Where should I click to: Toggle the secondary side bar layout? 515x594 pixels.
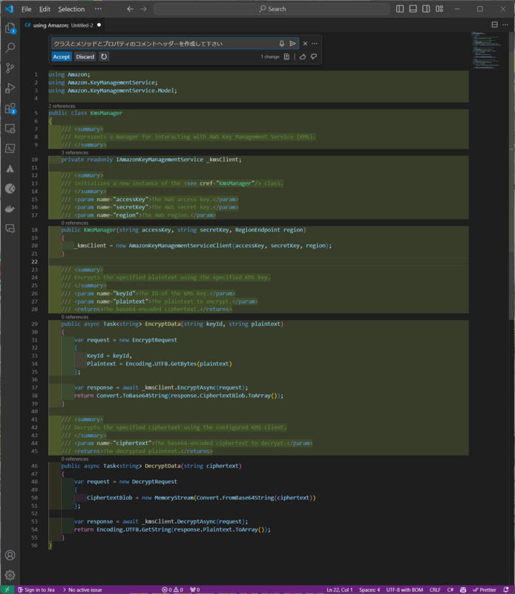point(426,9)
